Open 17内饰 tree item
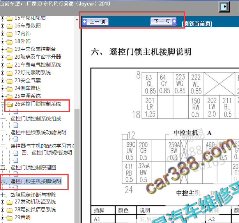 (23, 33)
